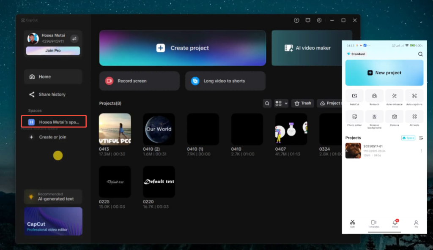Click the Join Pro button
The height and width of the screenshot is (250, 433).
click(x=53, y=51)
